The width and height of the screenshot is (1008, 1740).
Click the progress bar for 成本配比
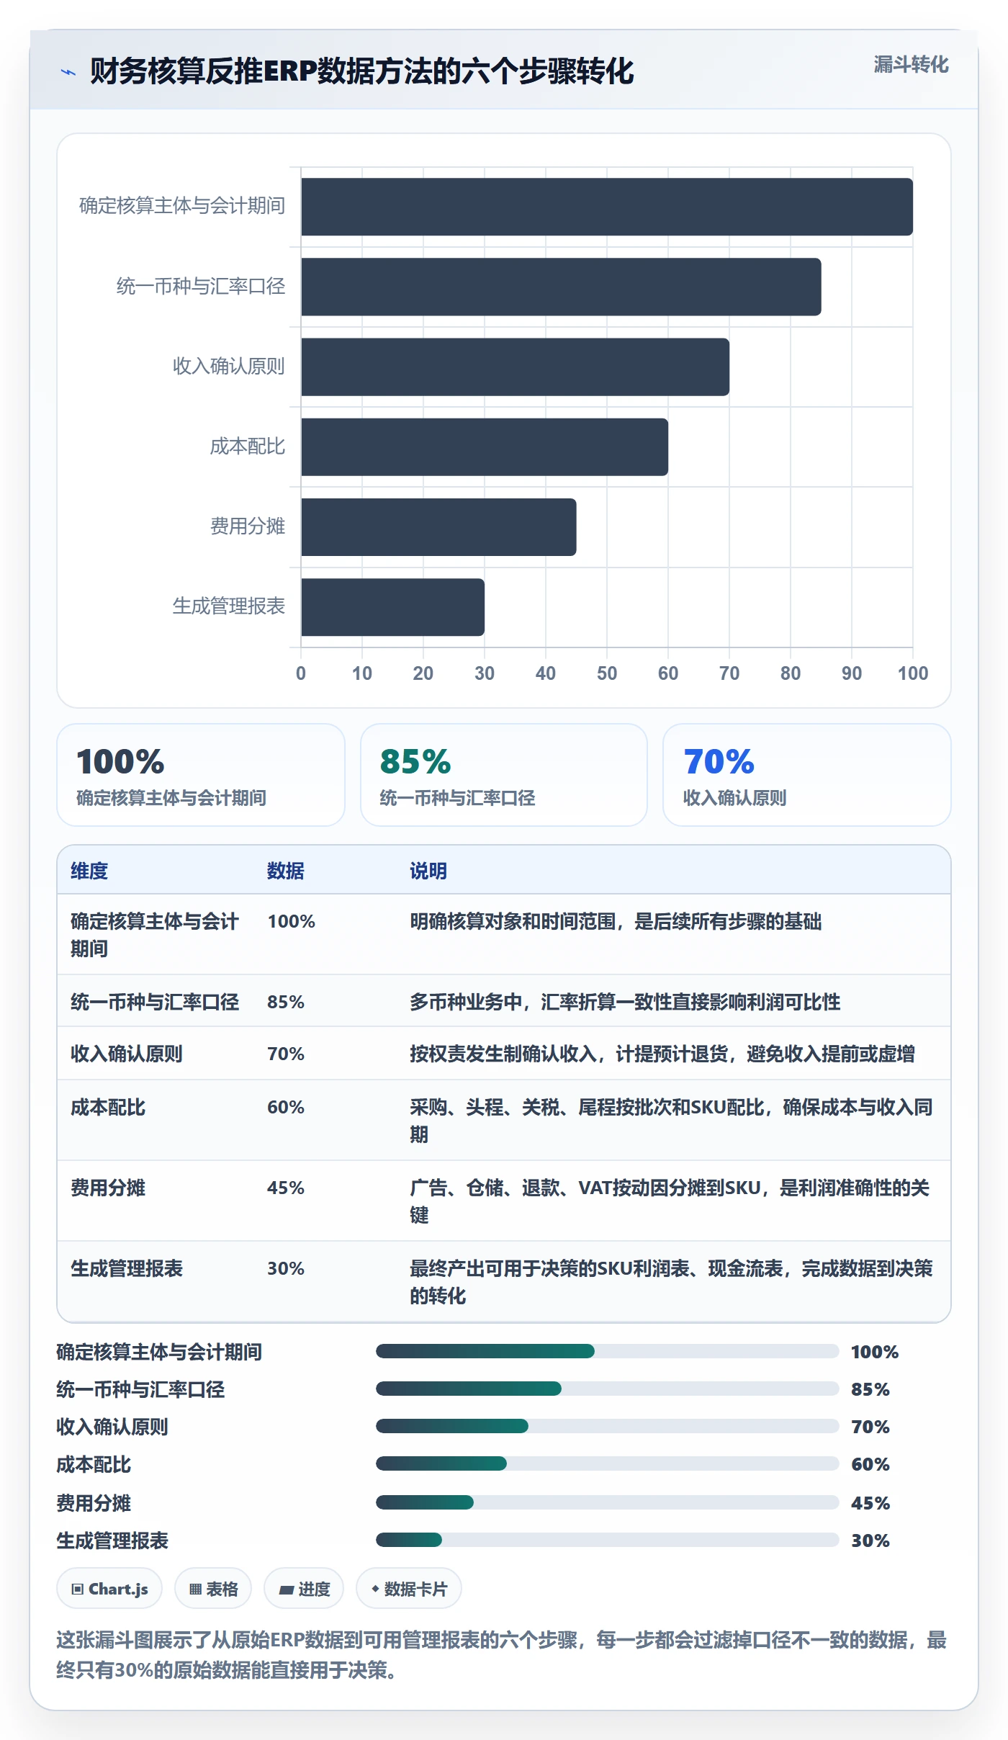coord(607,1463)
